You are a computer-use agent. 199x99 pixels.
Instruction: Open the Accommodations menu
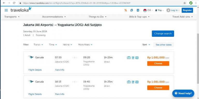click(x=54, y=17)
